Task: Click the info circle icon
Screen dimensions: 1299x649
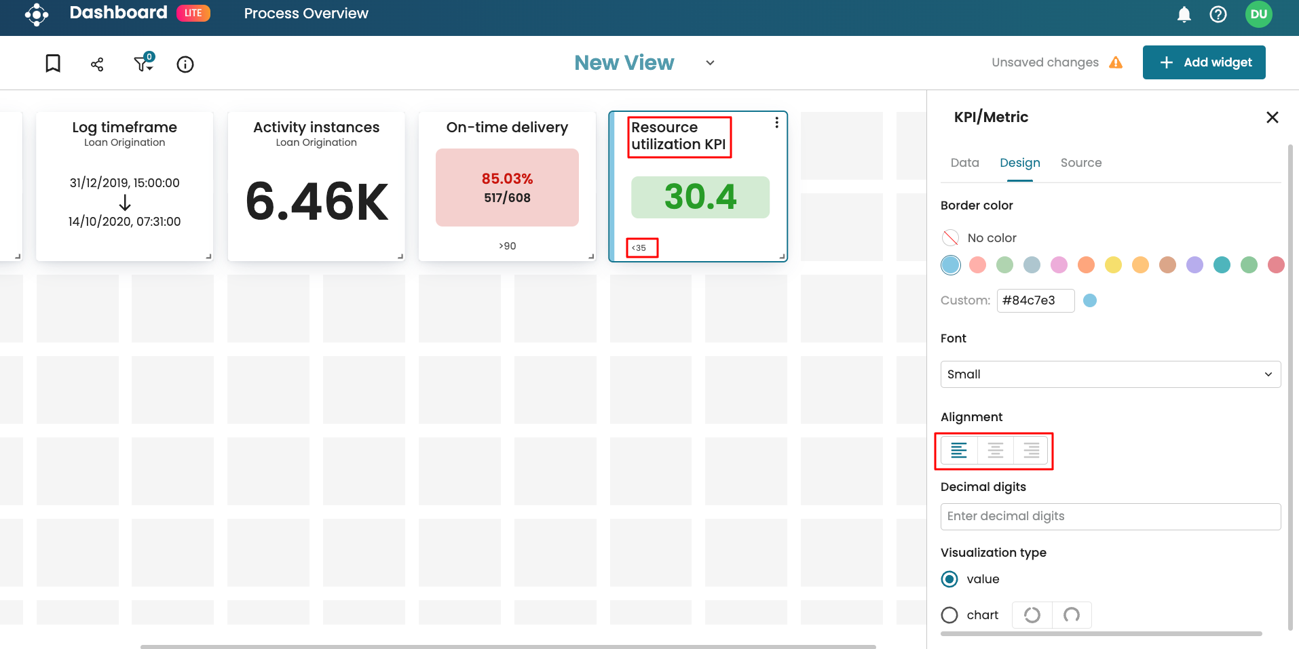Action: [185, 64]
